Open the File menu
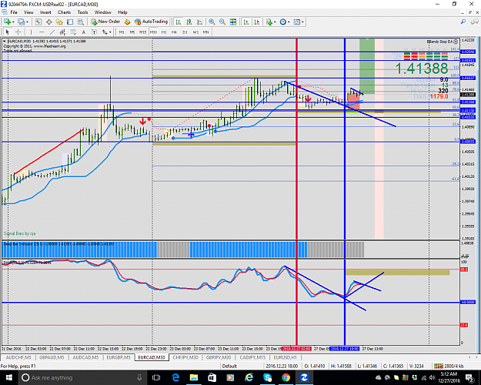This screenshot has height=385, width=481. point(14,12)
